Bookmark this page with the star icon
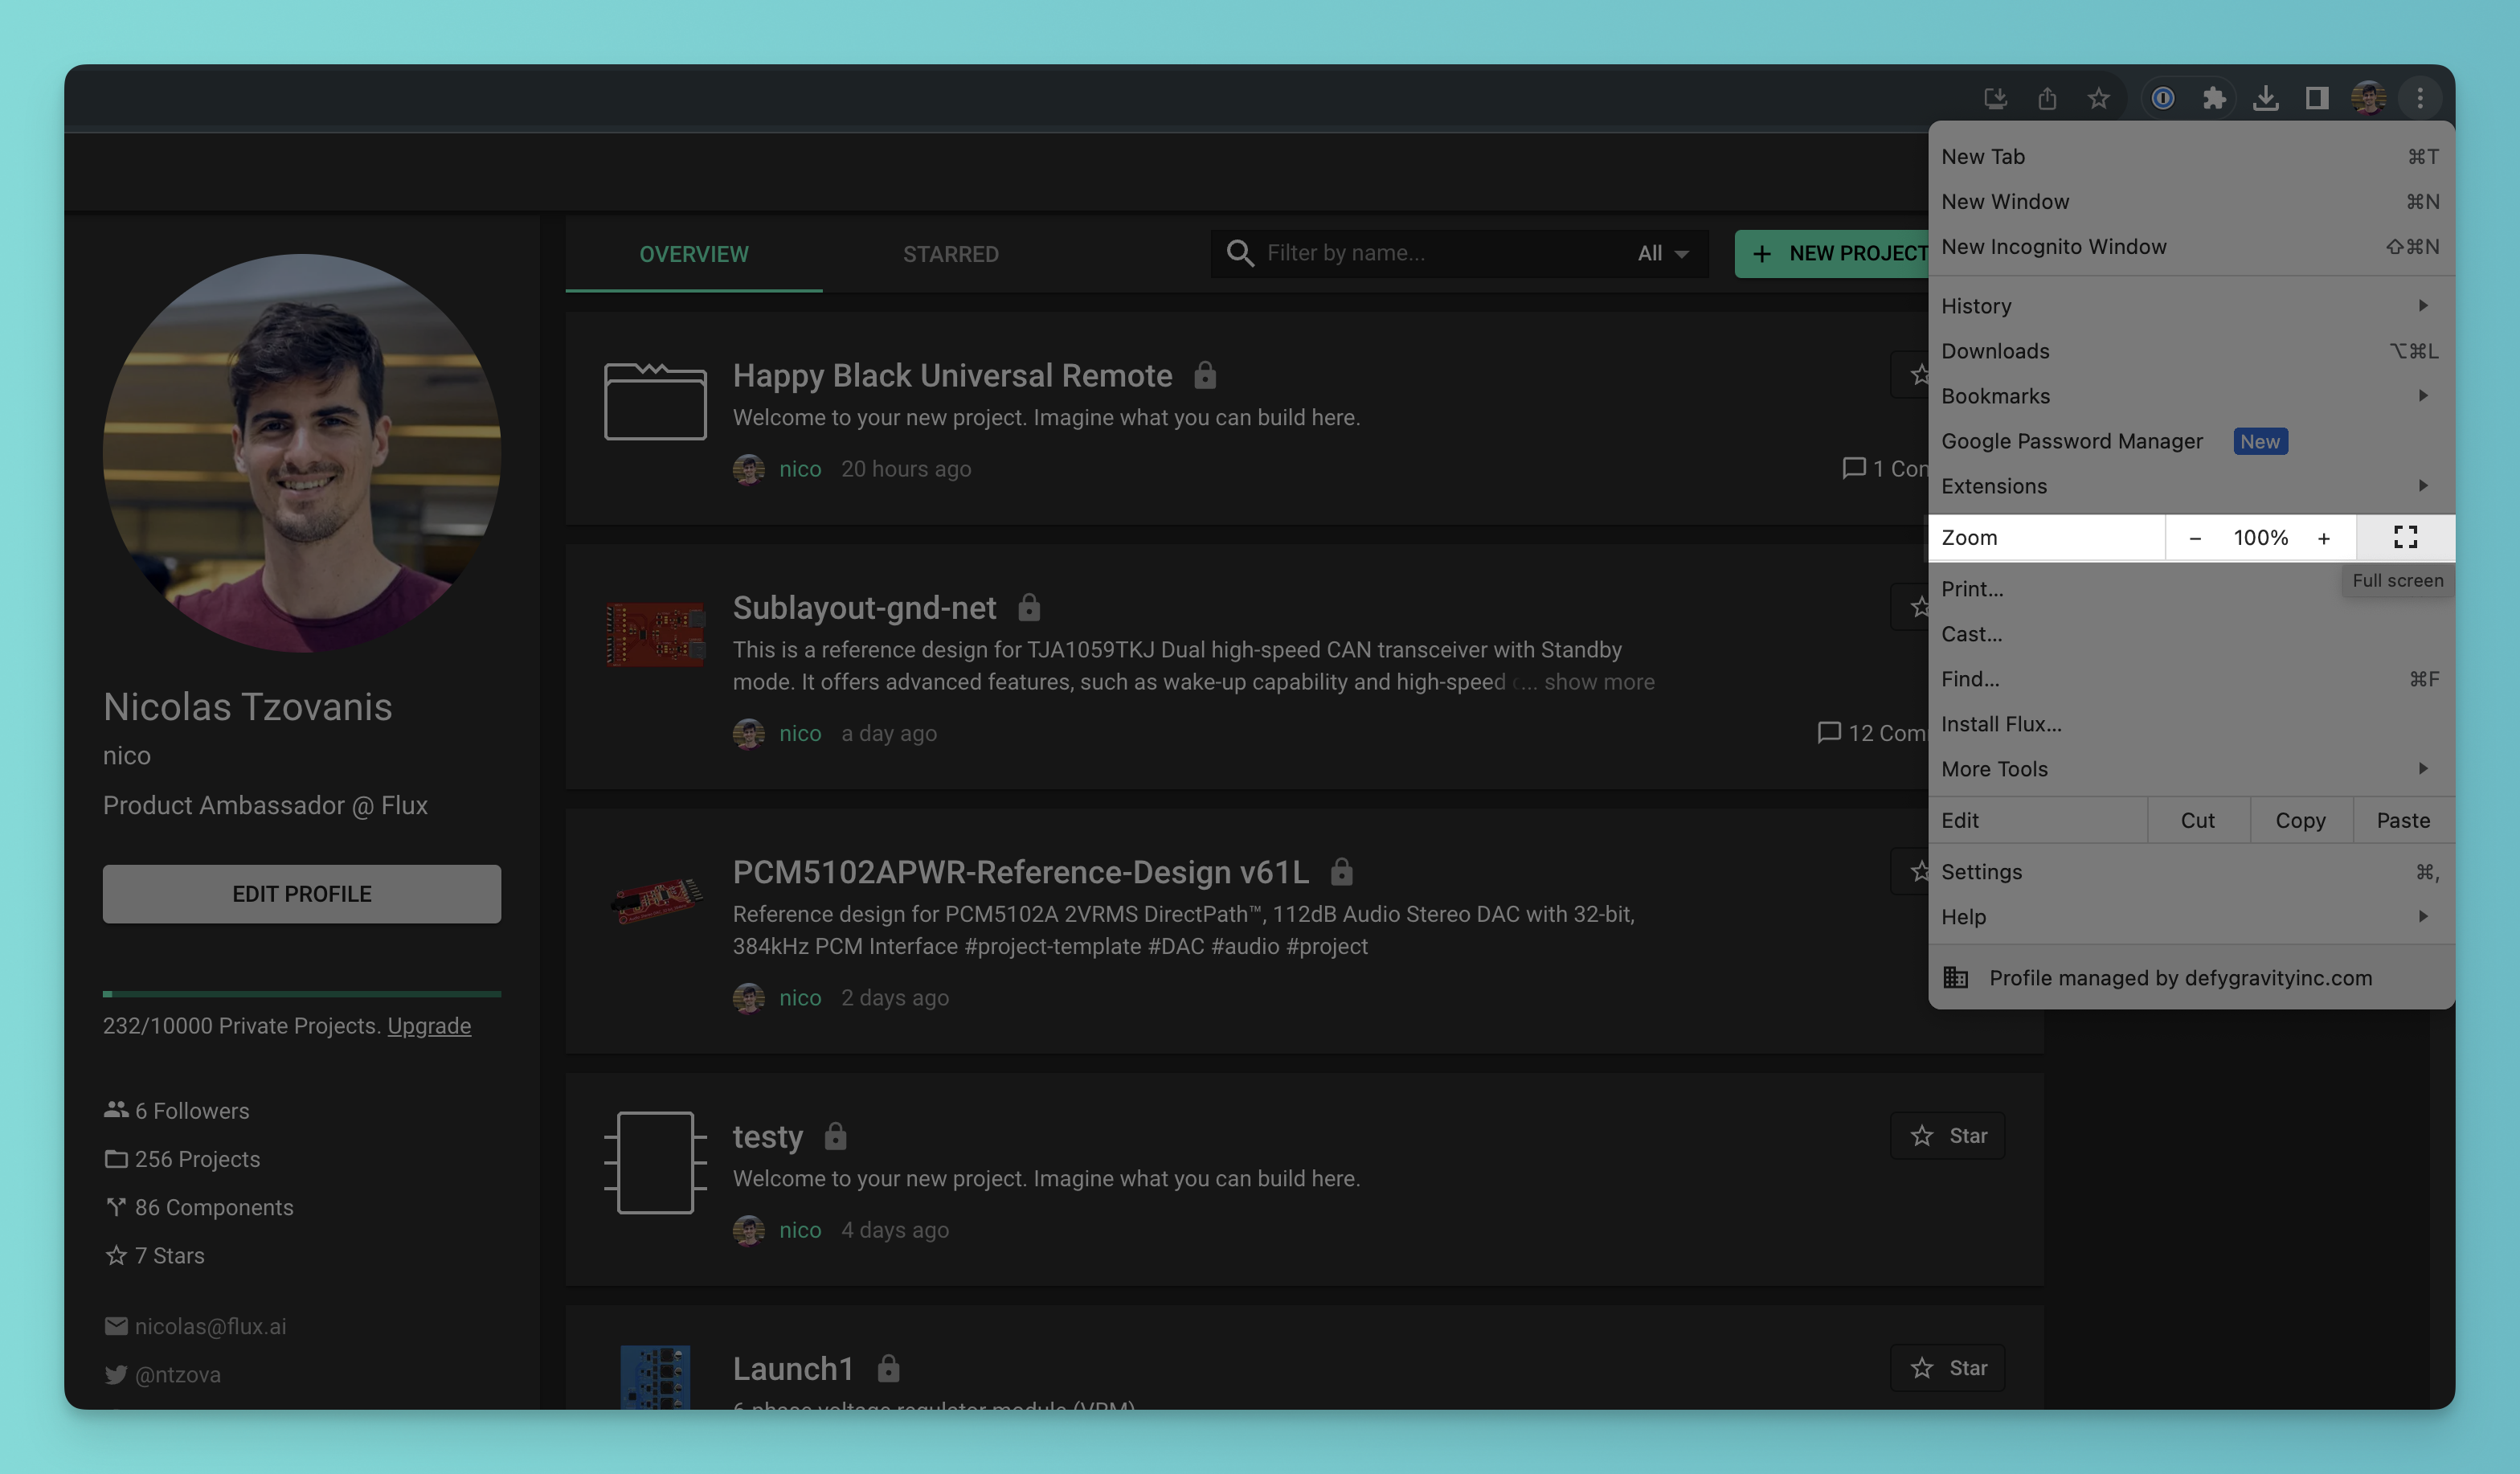 2098,98
